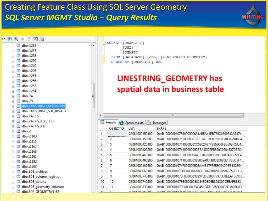Click the UWI cell 33061000150100
Viewport: 268px width, 201px height.
[141, 134]
